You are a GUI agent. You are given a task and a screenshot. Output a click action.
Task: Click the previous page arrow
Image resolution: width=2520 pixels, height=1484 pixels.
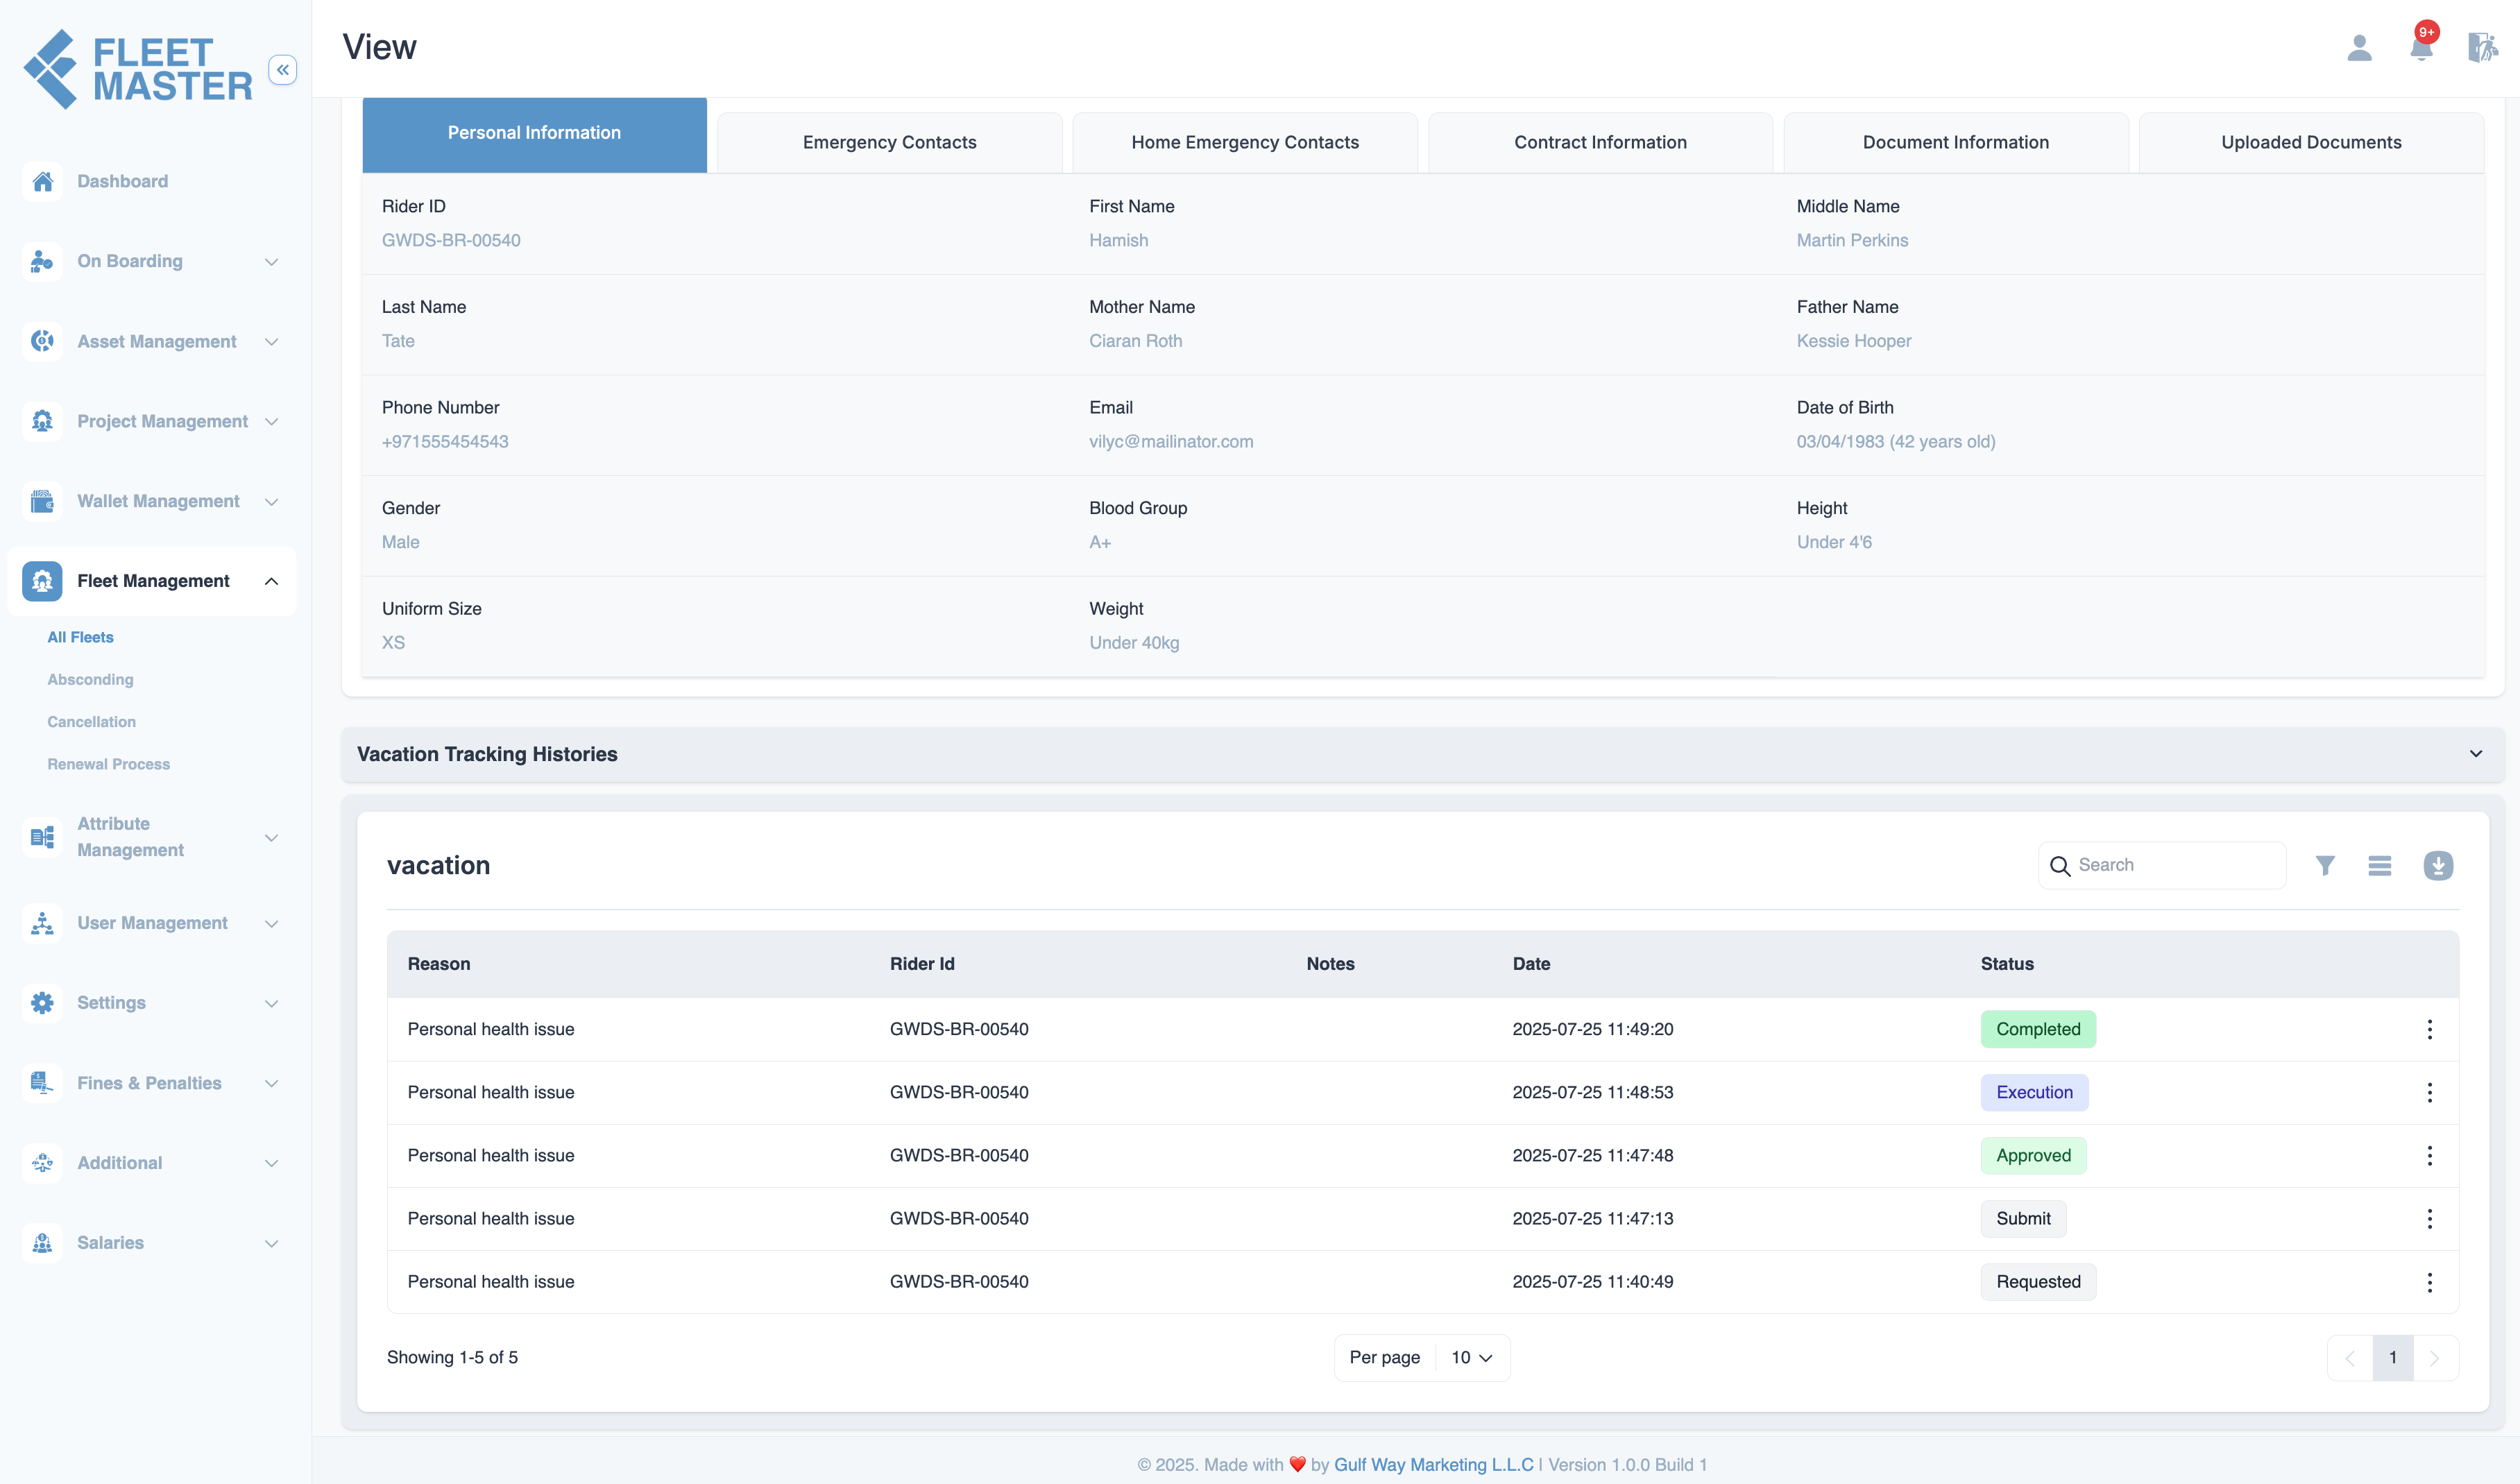[2350, 1358]
